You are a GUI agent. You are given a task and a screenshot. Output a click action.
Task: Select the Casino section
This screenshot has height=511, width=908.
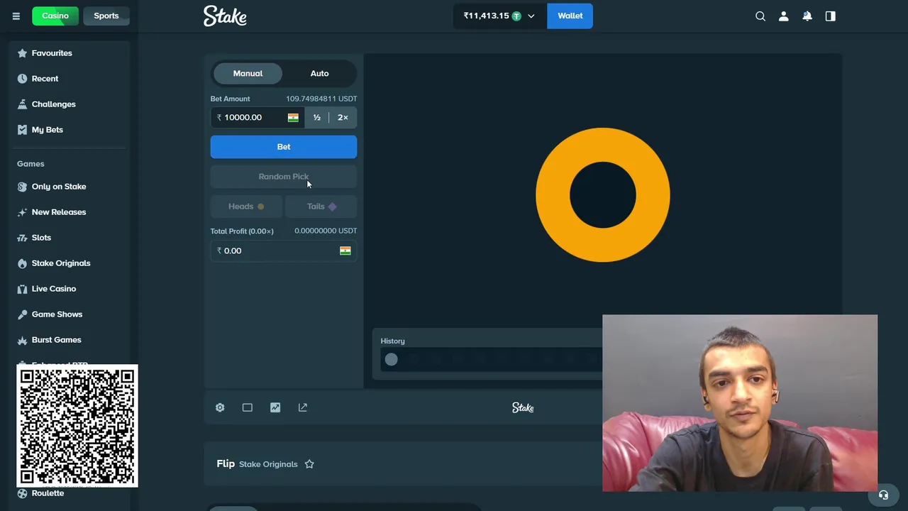pos(55,16)
